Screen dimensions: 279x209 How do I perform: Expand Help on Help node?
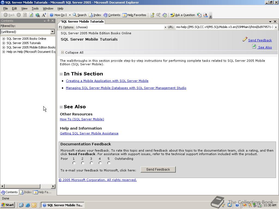click(4, 52)
